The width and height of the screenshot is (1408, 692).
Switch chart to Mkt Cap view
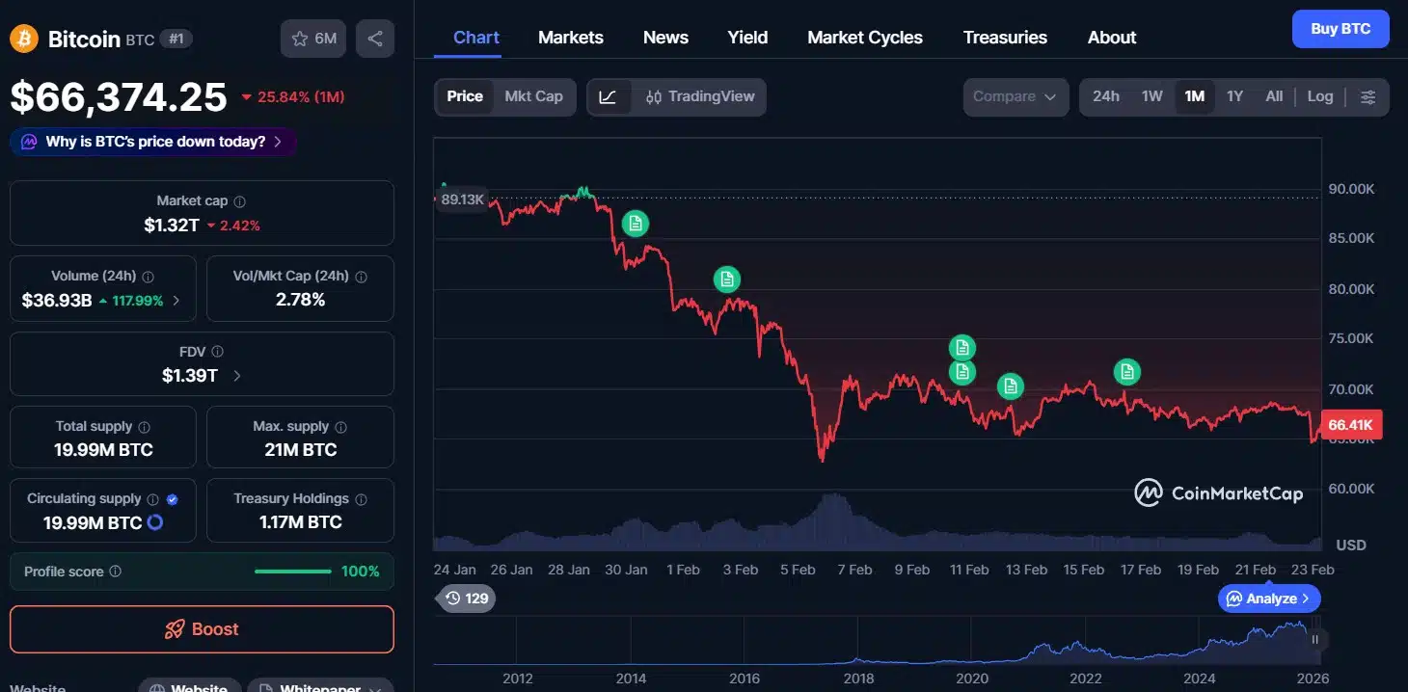coord(533,96)
